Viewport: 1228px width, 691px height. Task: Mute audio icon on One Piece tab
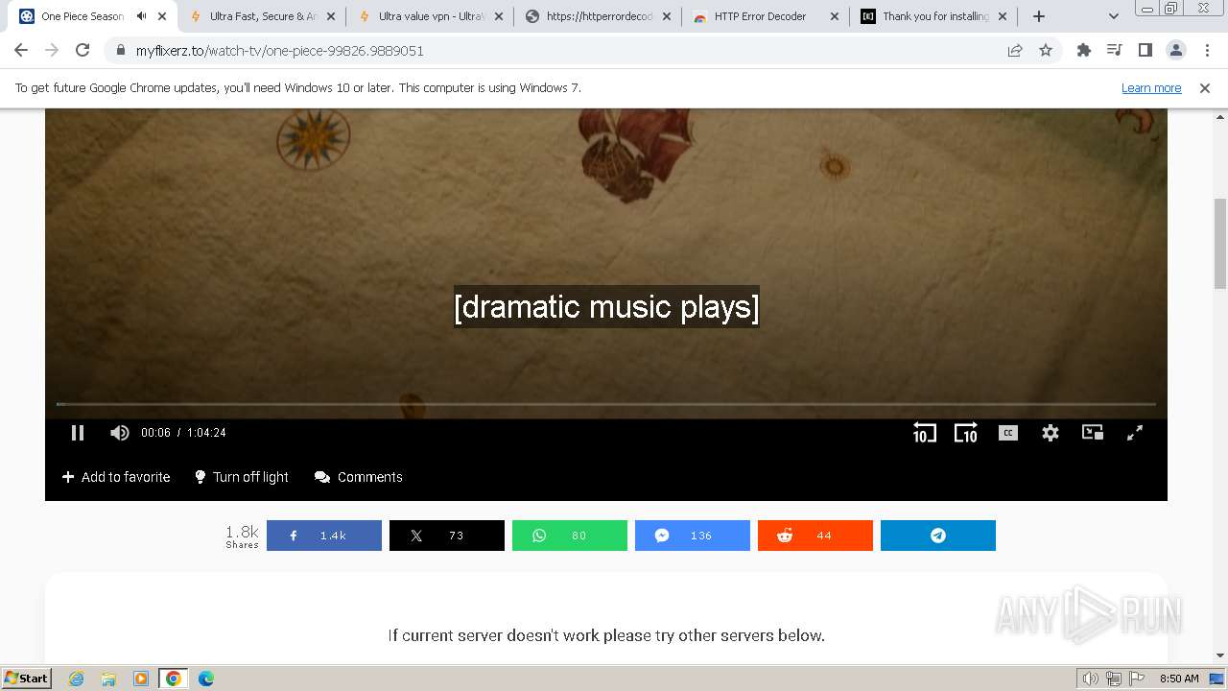142,16
